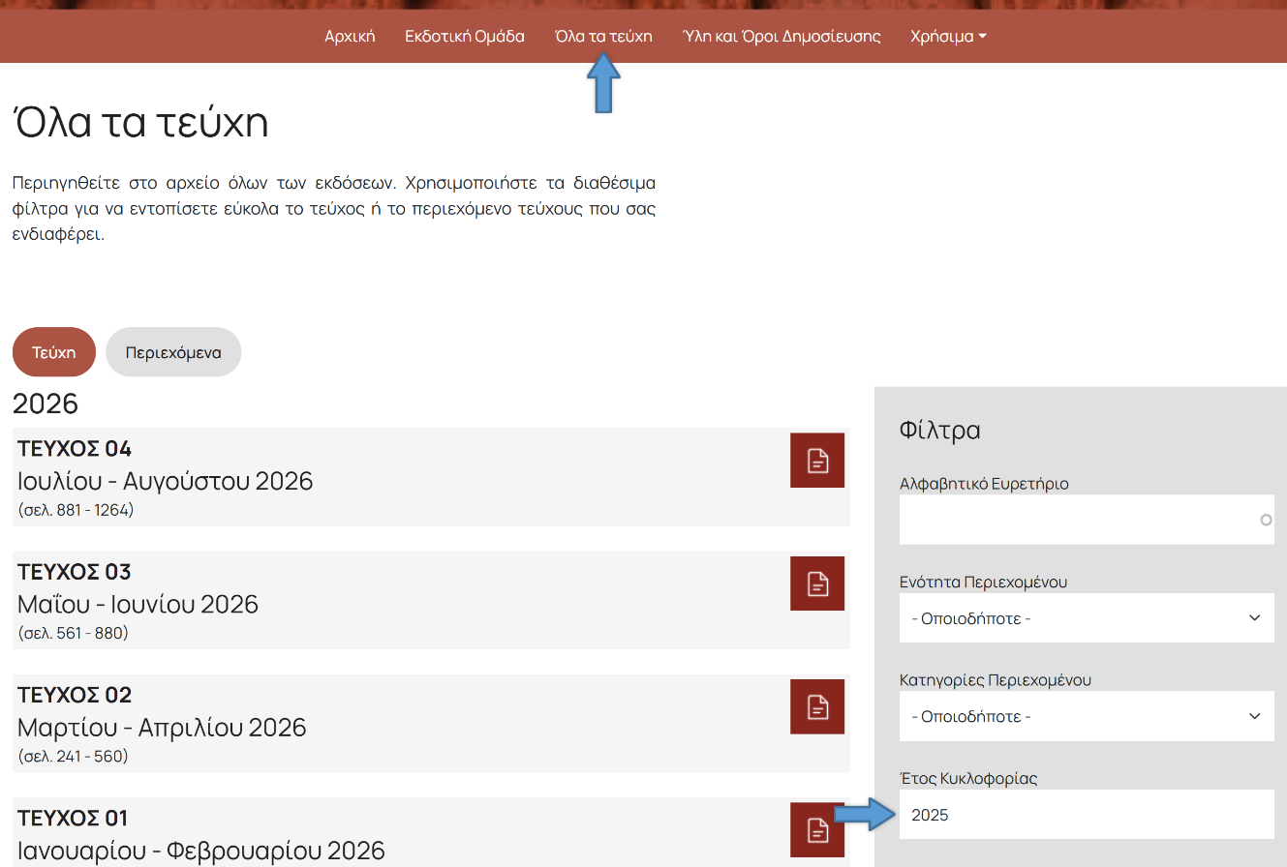
Task: Select Όλα τα τεύχη menu item
Action: coord(603,37)
